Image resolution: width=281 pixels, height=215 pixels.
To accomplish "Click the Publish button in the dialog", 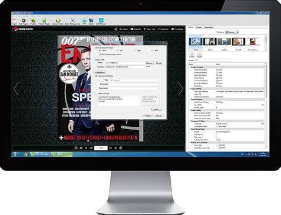I will point(148,115).
